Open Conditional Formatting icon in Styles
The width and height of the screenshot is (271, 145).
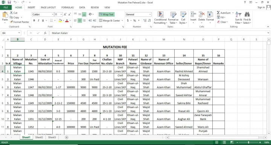[x=161, y=15]
